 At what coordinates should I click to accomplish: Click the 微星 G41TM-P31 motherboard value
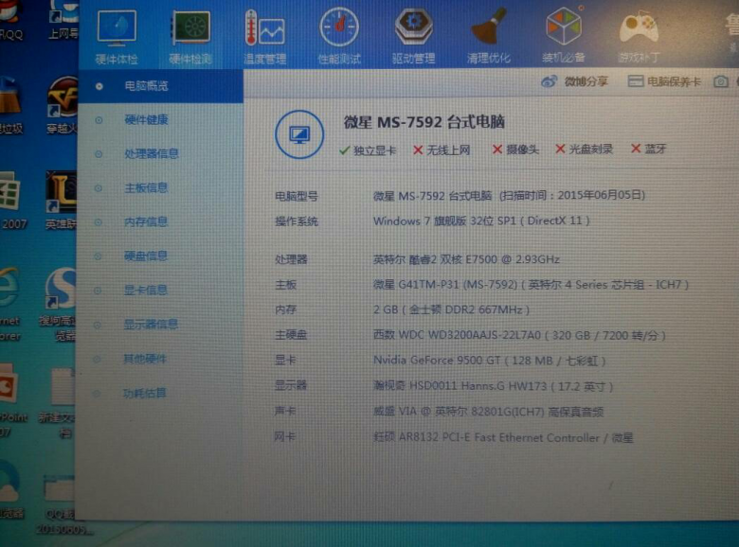point(531,284)
